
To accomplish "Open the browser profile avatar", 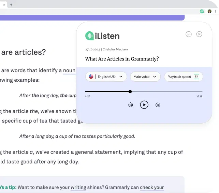I will [209, 11].
